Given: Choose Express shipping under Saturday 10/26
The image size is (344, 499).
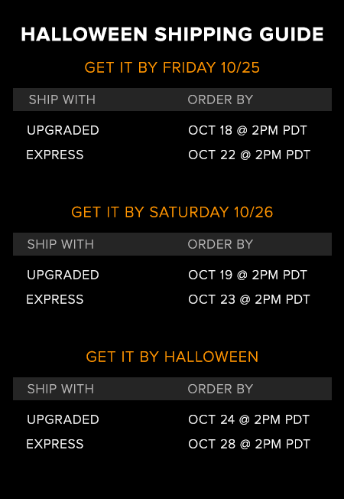Looking at the screenshot, I should pyautogui.click(x=55, y=299).
